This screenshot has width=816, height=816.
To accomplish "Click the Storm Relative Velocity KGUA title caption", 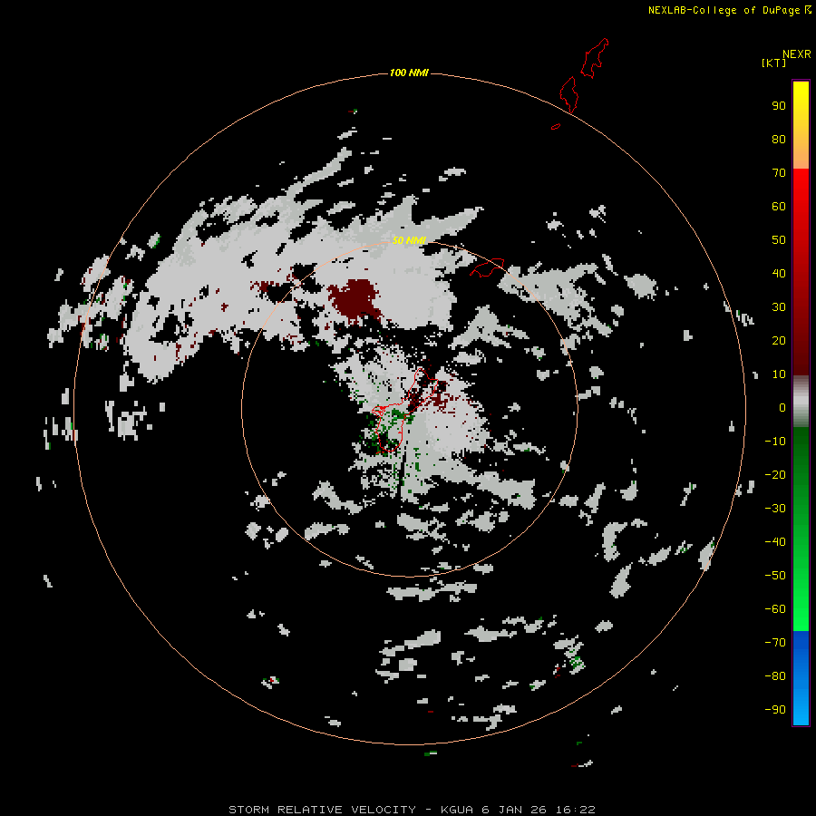I will pos(412,810).
